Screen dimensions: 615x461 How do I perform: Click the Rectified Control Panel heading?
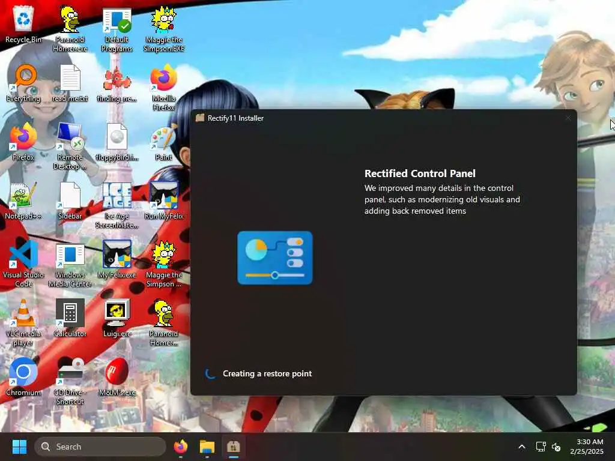click(420, 173)
